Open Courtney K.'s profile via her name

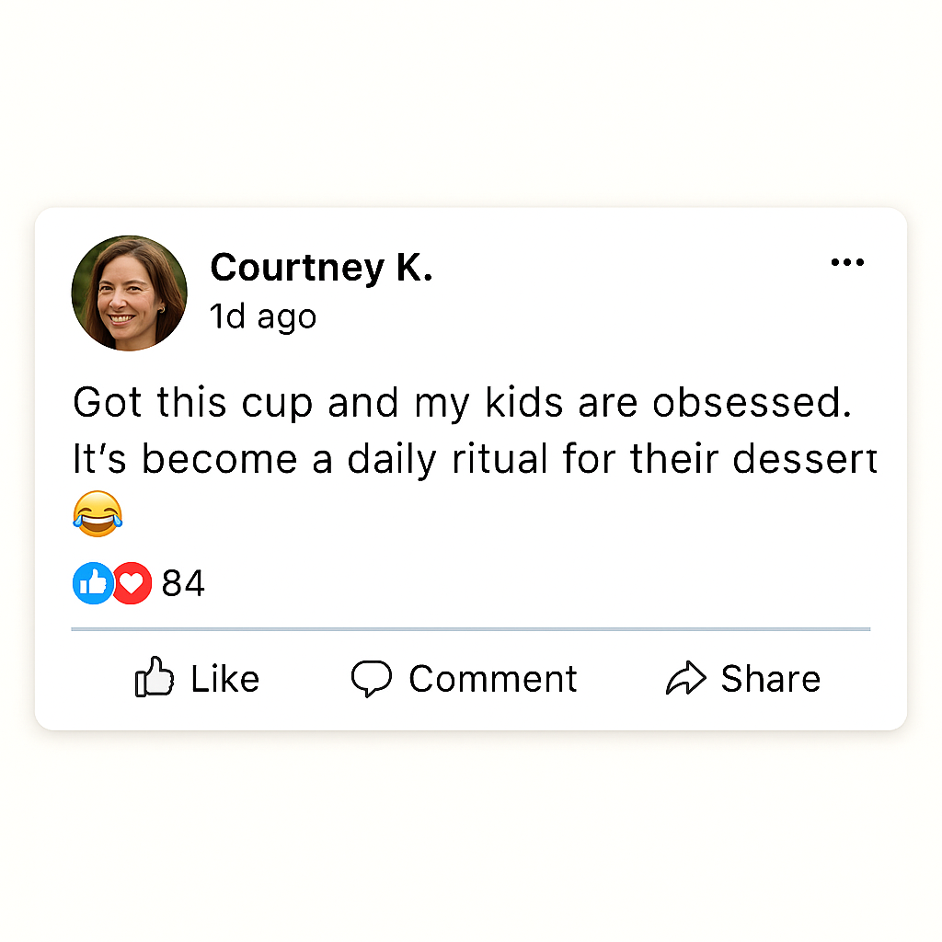(x=321, y=269)
